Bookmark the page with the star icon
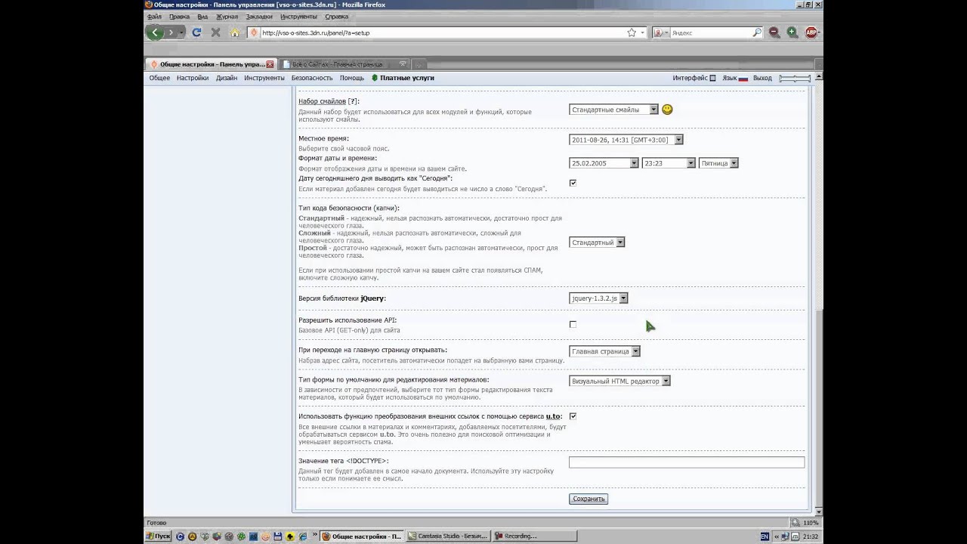Screen dimensions: 967x544 (632, 32)
